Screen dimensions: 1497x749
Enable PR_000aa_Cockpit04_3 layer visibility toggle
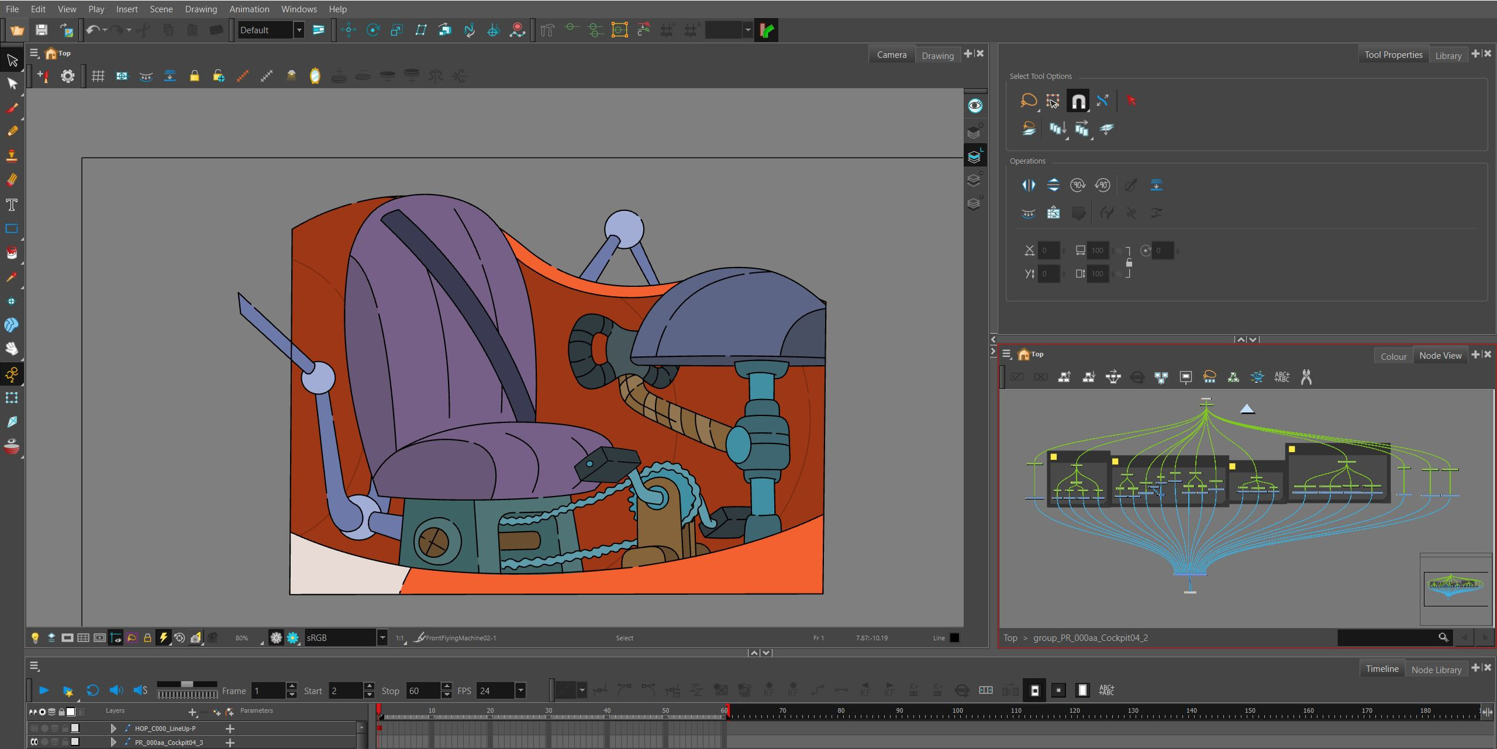pos(34,743)
